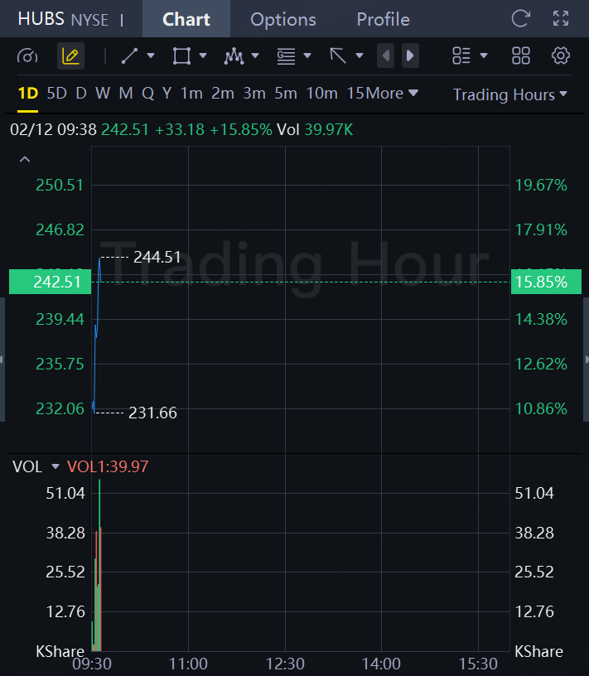Open the More intervals dropdown
Screen dimensions: 589x676
coord(392,93)
